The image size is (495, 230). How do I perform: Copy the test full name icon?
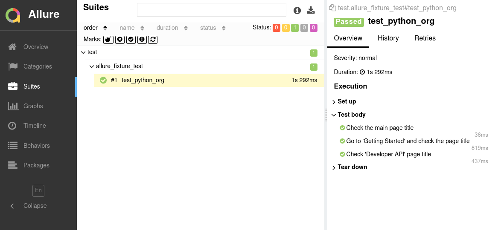[332, 8]
